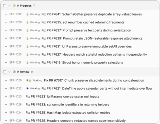Click the priority dash on EFF-1020

point(6,80)
